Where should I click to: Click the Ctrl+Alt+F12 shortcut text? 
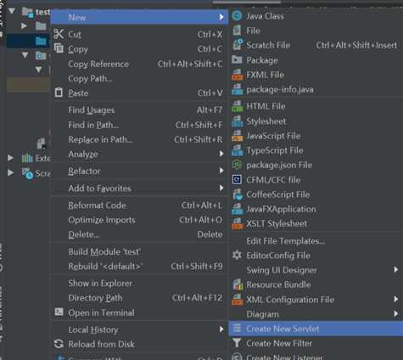[198, 298]
